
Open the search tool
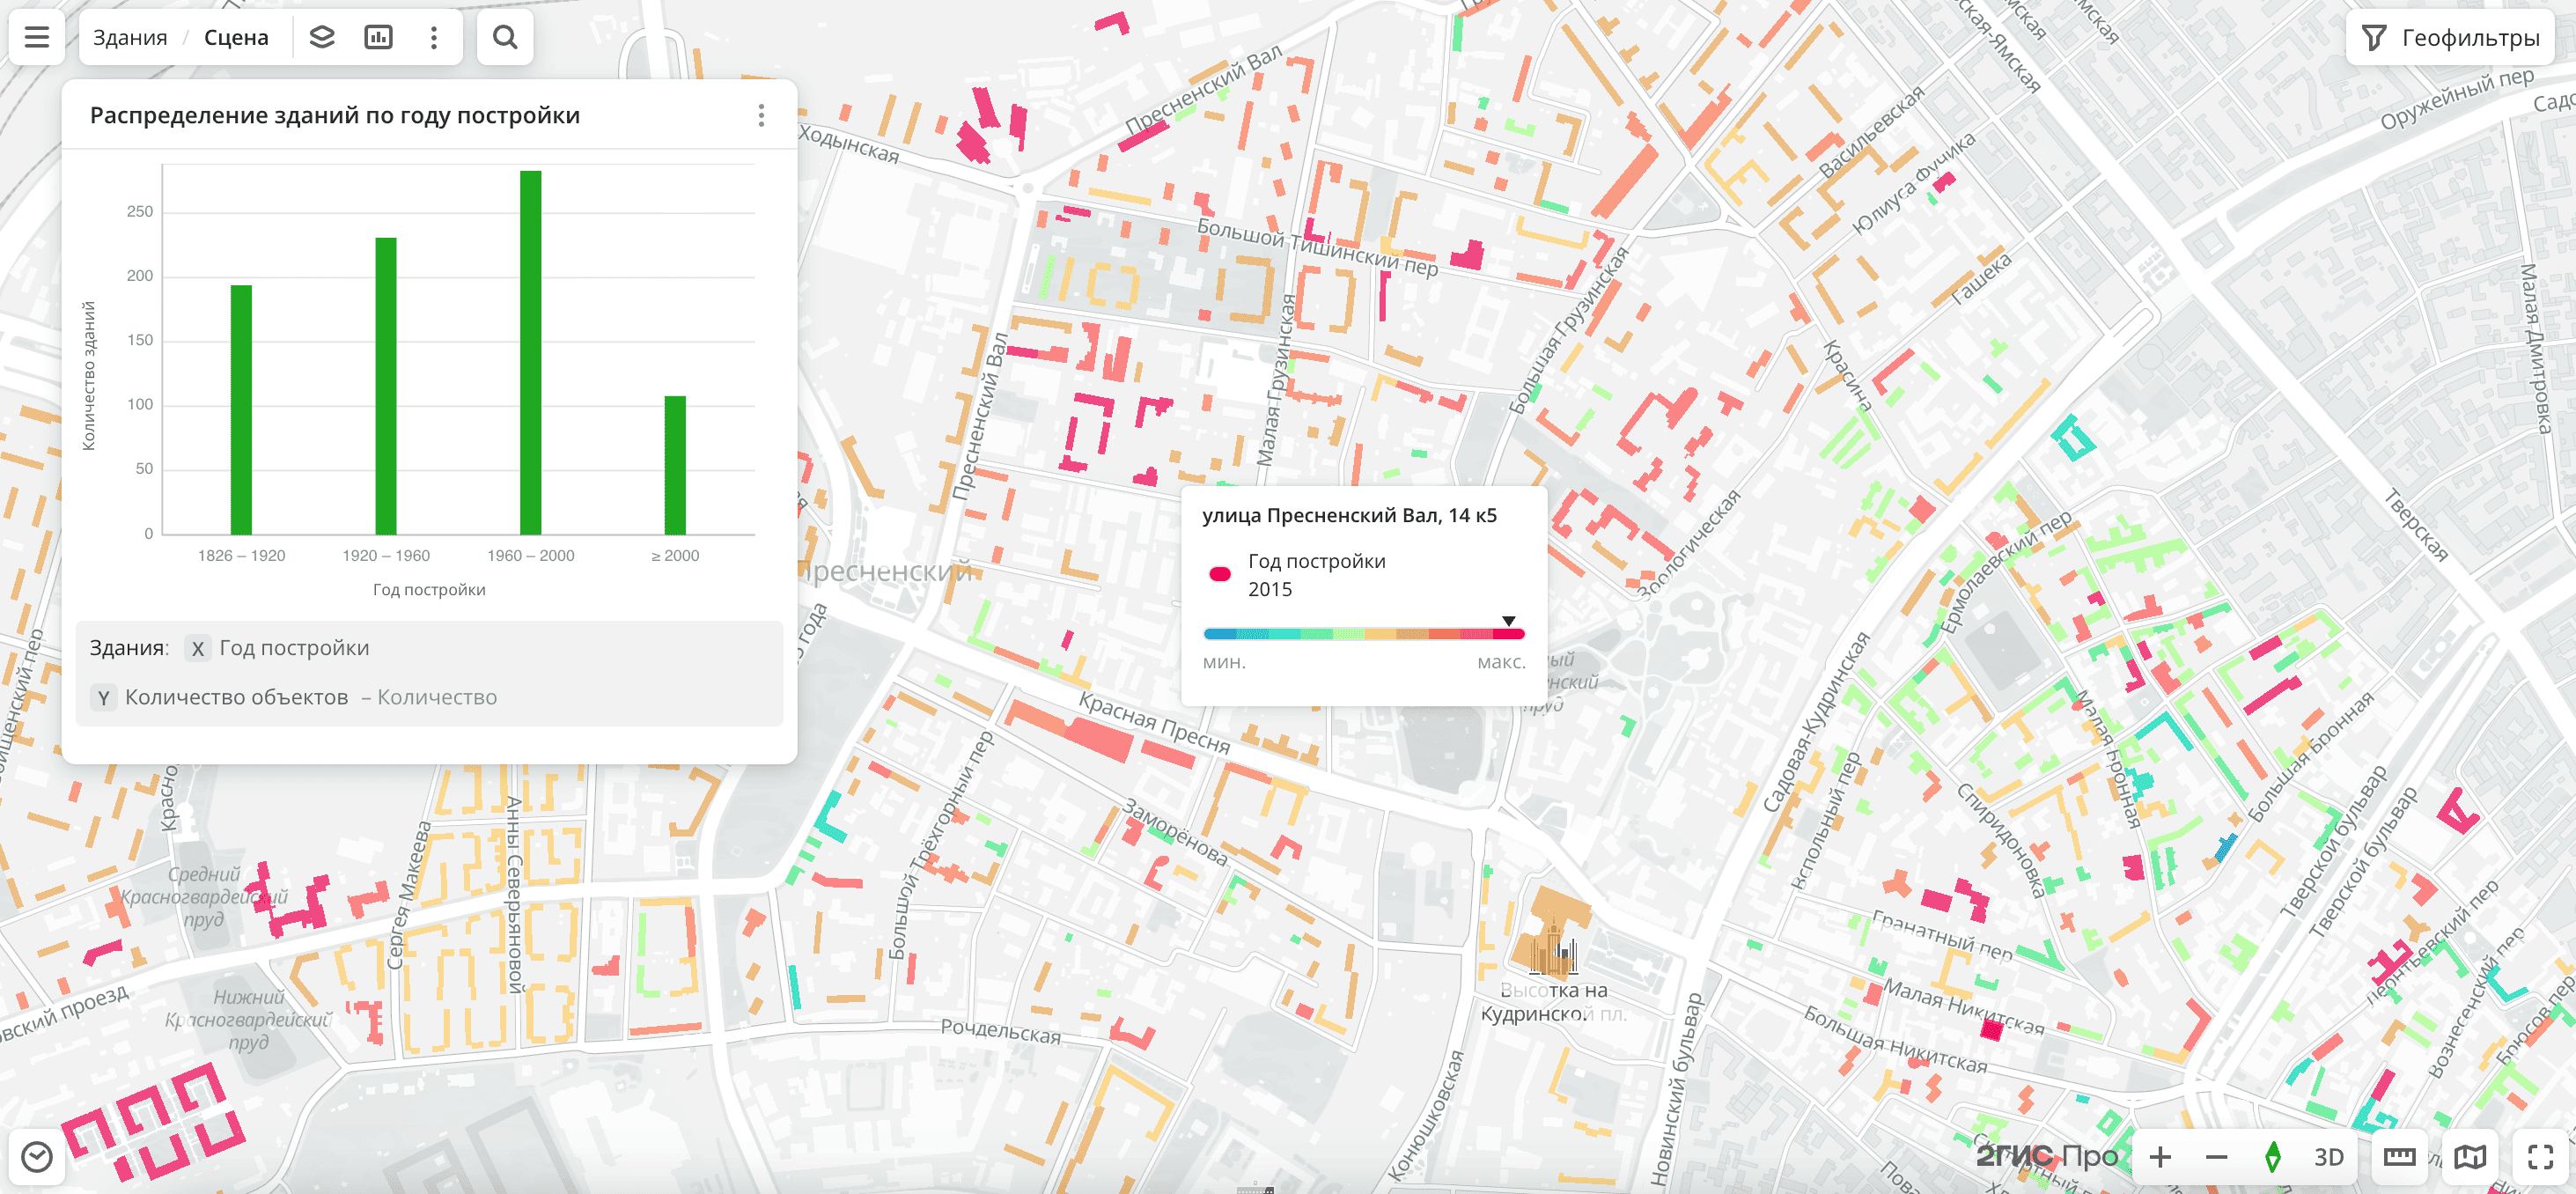[x=505, y=38]
